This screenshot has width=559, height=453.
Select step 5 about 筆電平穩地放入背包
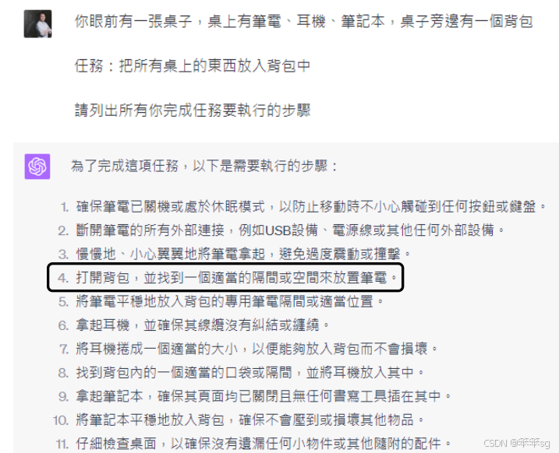pyautogui.click(x=221, y=301)
